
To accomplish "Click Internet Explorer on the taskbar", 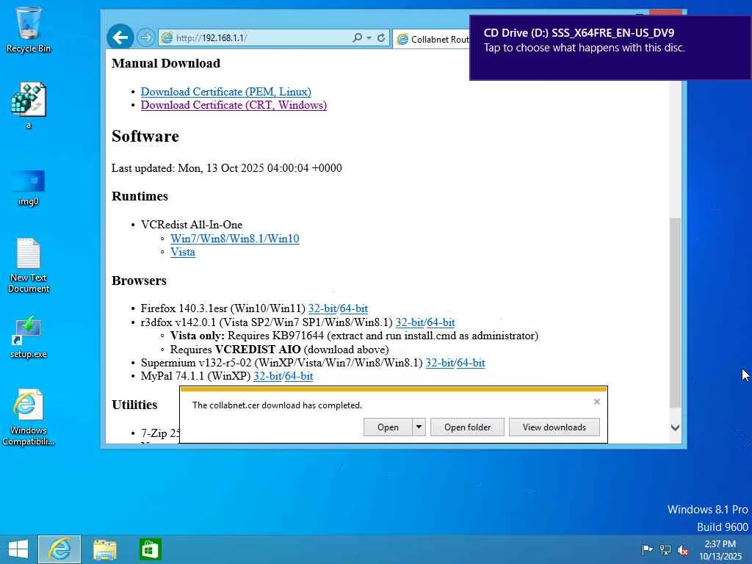I will 59,549.
